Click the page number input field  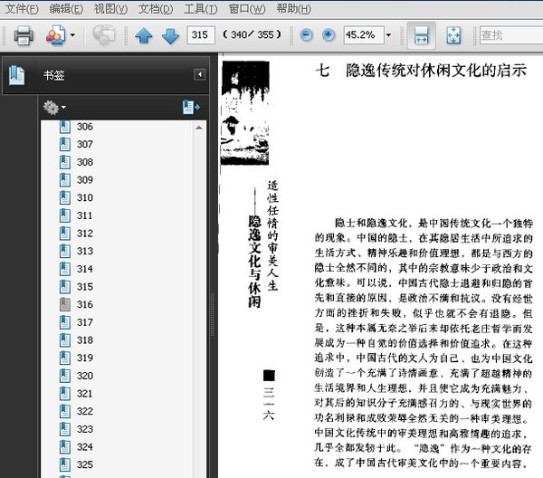(200, 35)
